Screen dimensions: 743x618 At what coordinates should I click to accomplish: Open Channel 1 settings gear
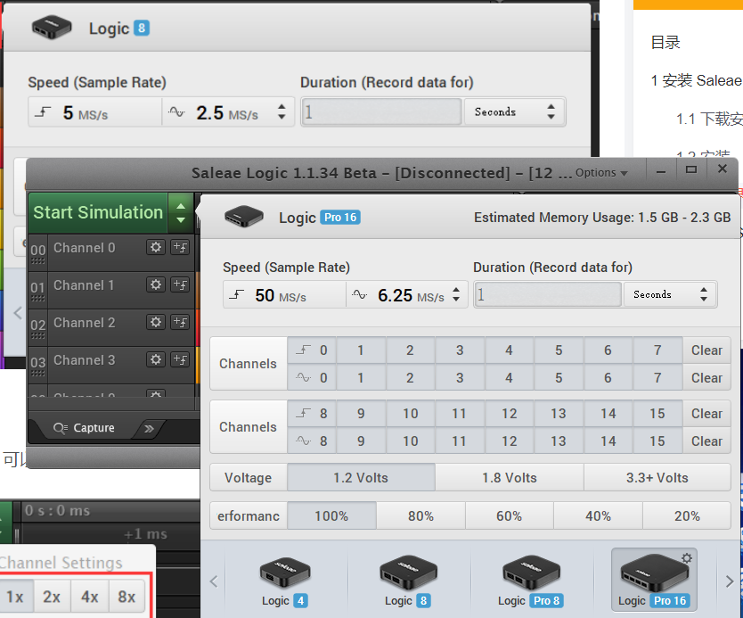(156, 284)
